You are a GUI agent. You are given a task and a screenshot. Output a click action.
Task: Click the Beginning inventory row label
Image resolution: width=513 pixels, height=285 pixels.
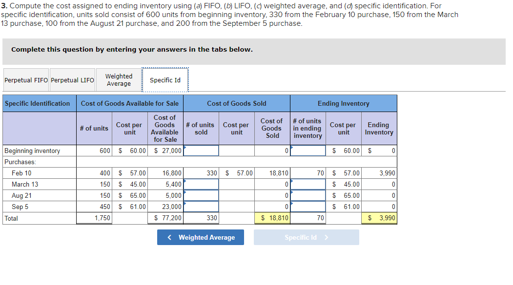(x=29, y=151)
